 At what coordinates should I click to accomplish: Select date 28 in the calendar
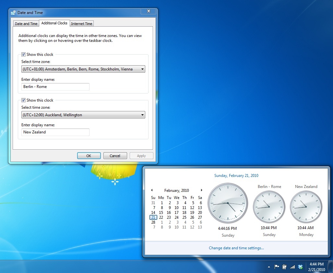click(x=153, y=222)
